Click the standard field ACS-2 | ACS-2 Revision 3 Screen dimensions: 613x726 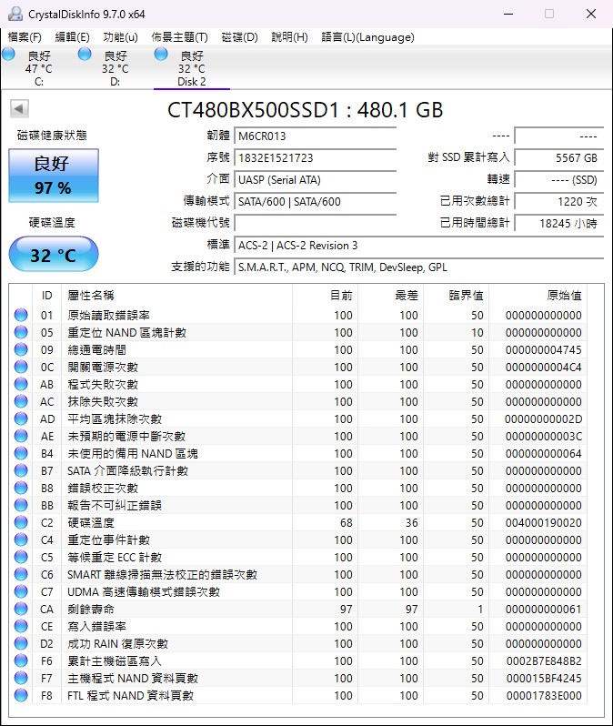coord(419,246)
